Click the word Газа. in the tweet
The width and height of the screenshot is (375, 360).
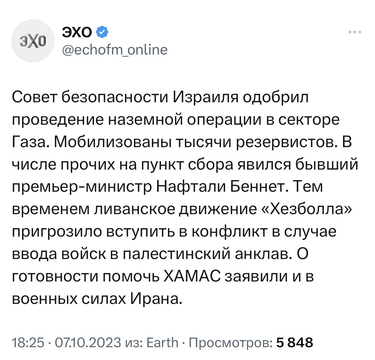[x=30, y=142]
